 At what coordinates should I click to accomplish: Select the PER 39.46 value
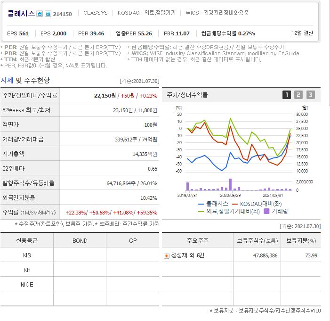click(x=91, y=33)
